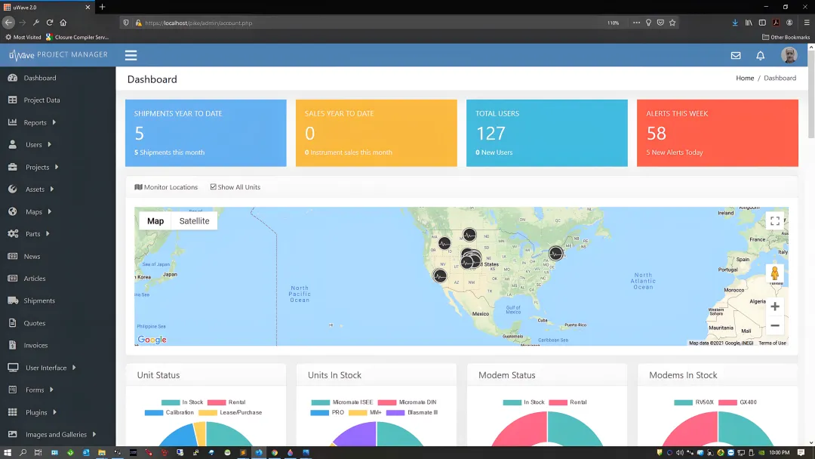This screenshot has height=459, width=815.
Task: Click the Plugins grid icon
Action: pyautogui.click(x=13, y=412)
